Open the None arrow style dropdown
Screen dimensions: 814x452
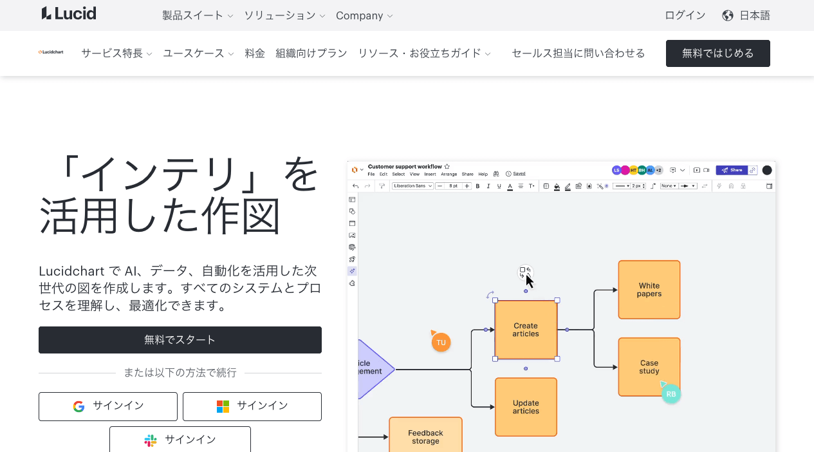tap(669, 186)
